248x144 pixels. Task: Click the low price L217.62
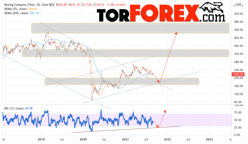pos(86,5)
